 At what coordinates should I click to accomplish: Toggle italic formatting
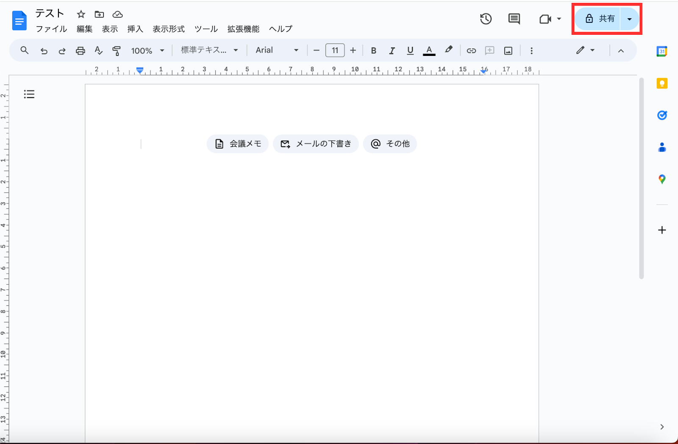[x=392, y=51]
